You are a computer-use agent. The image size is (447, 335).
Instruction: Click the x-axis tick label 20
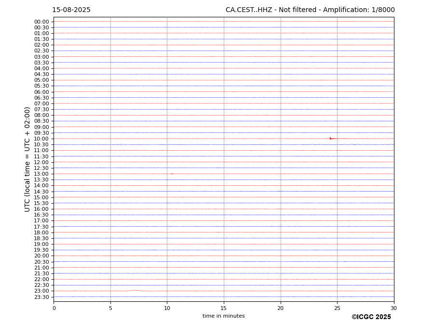coord(281,308)
